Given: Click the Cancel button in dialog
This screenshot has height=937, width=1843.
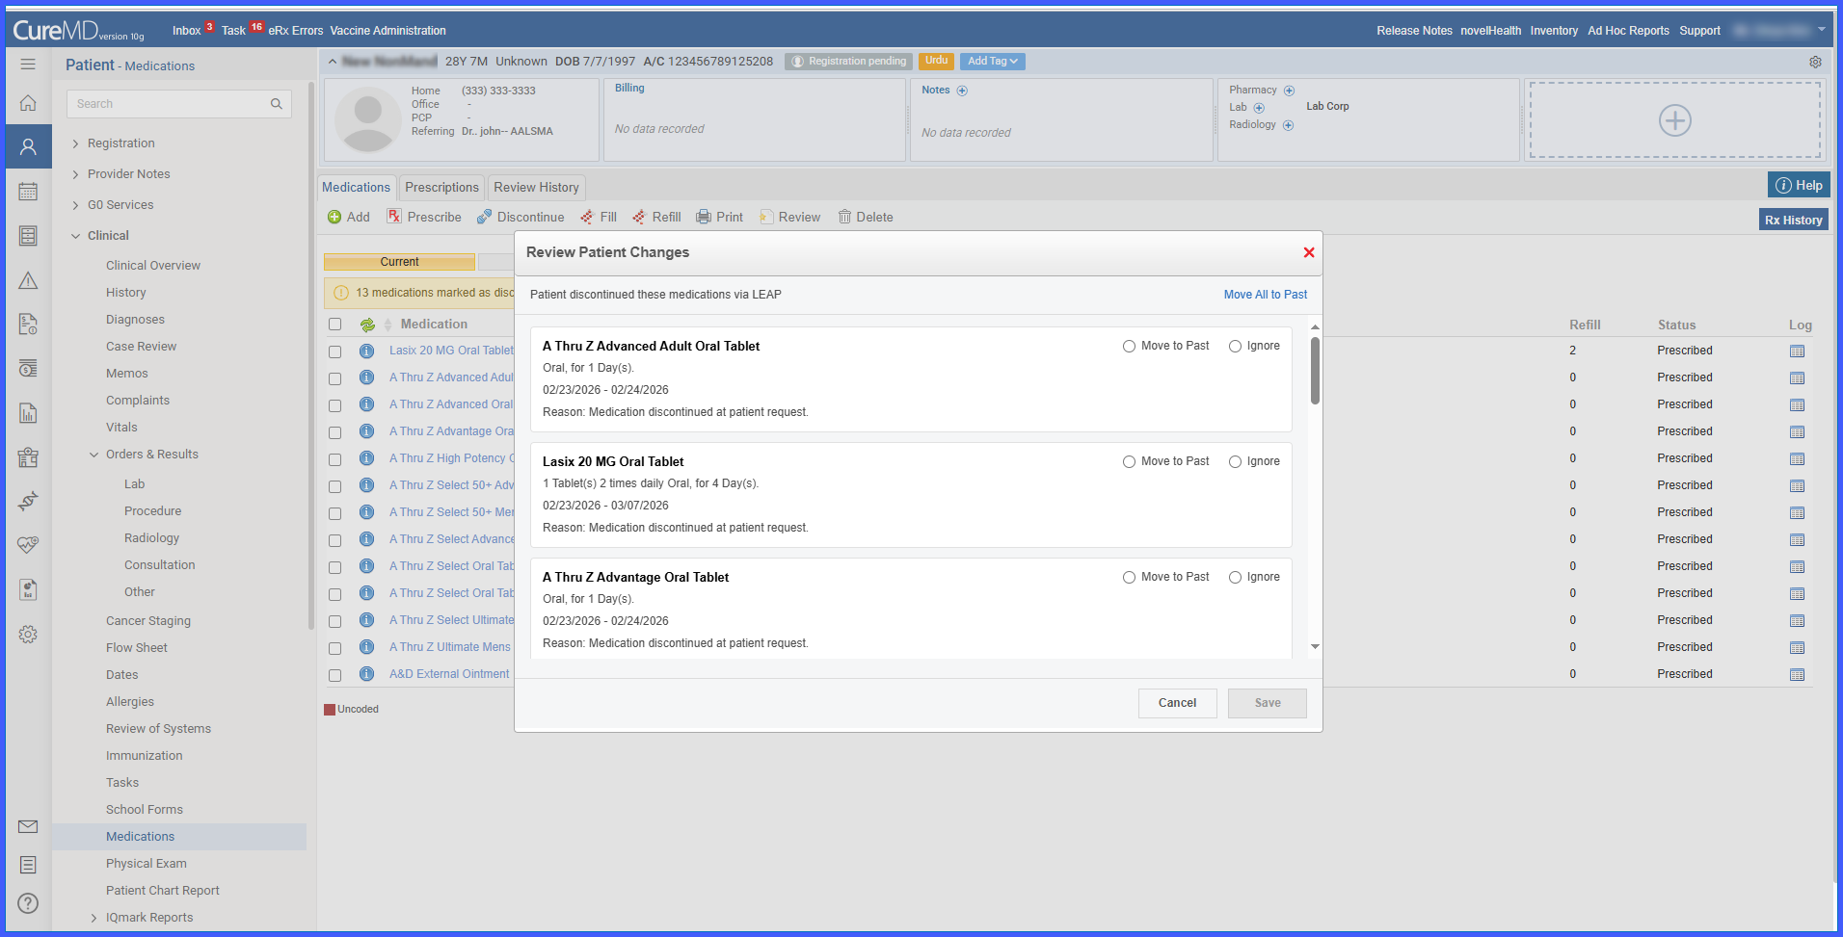Looking at the screenshot, I should 1177,703.
